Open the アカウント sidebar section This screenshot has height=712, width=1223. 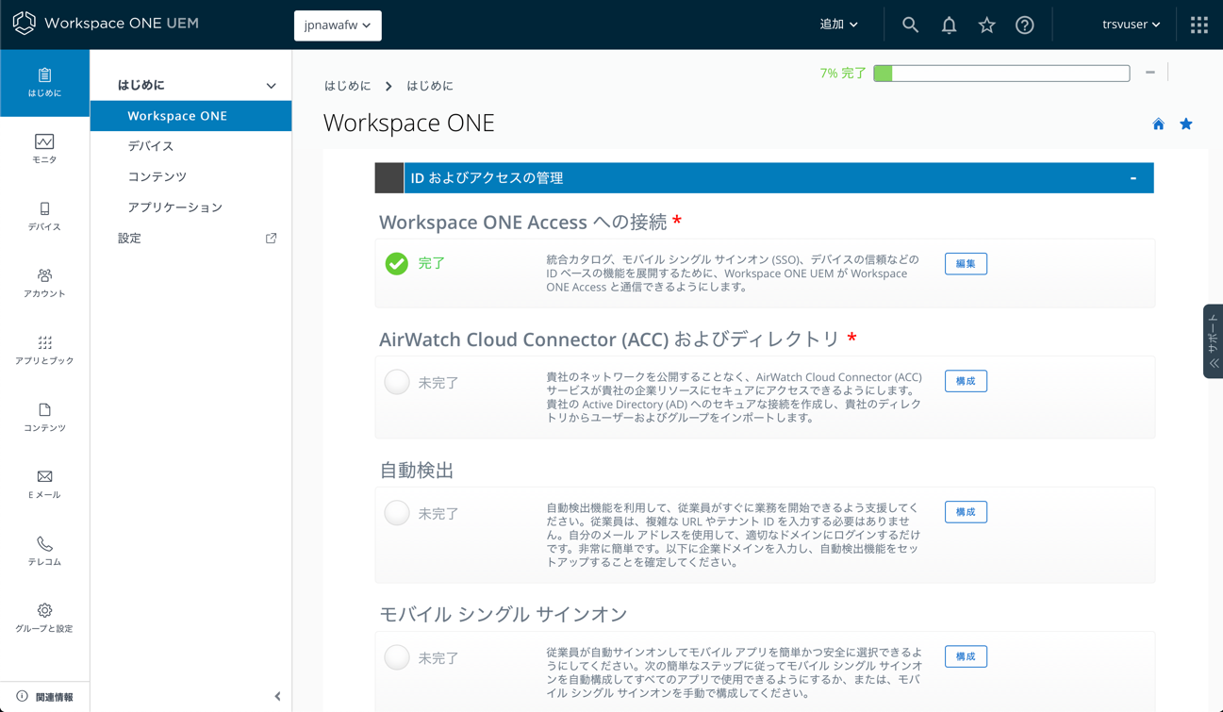44,284
